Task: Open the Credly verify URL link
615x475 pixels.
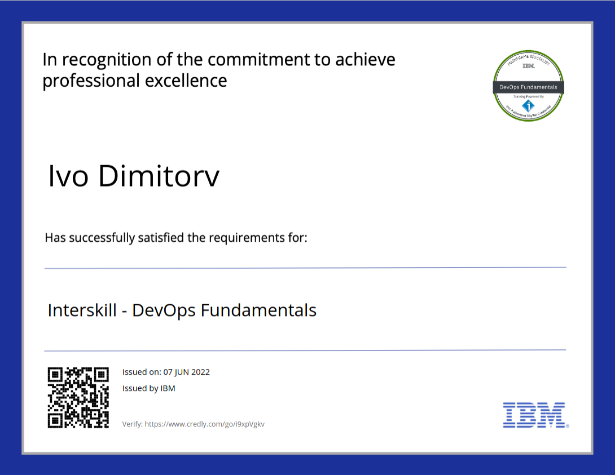Action: tap(204, 424)
